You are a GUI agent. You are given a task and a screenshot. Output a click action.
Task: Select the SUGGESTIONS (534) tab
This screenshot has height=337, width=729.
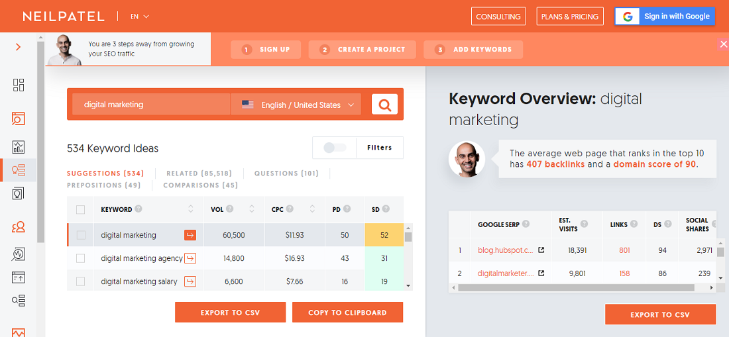[105, 173]
